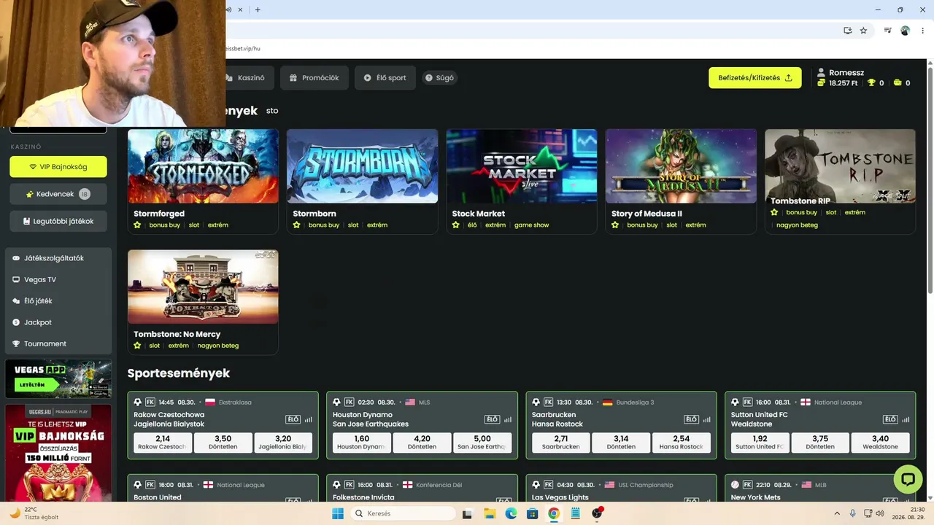Open the Súgó help button
This screenshot has width=934, height=525.
click(x=439, y=78)
